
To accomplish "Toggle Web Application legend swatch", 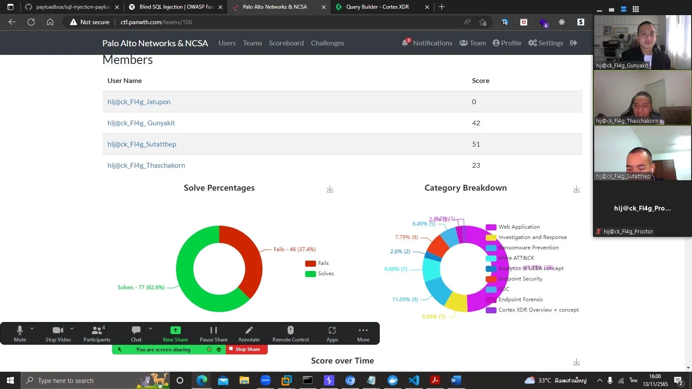I will (491, 227).
